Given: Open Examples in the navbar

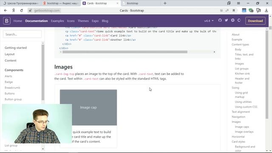Looking at the screenshot, I should [x=57, y=21].
